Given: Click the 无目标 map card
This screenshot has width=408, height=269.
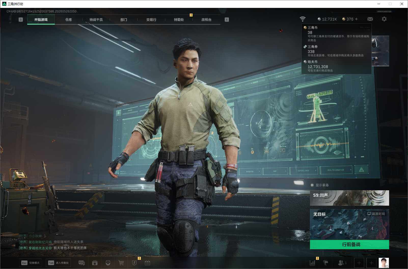Looking at the screenshot, I should click(x=349, y=225).
